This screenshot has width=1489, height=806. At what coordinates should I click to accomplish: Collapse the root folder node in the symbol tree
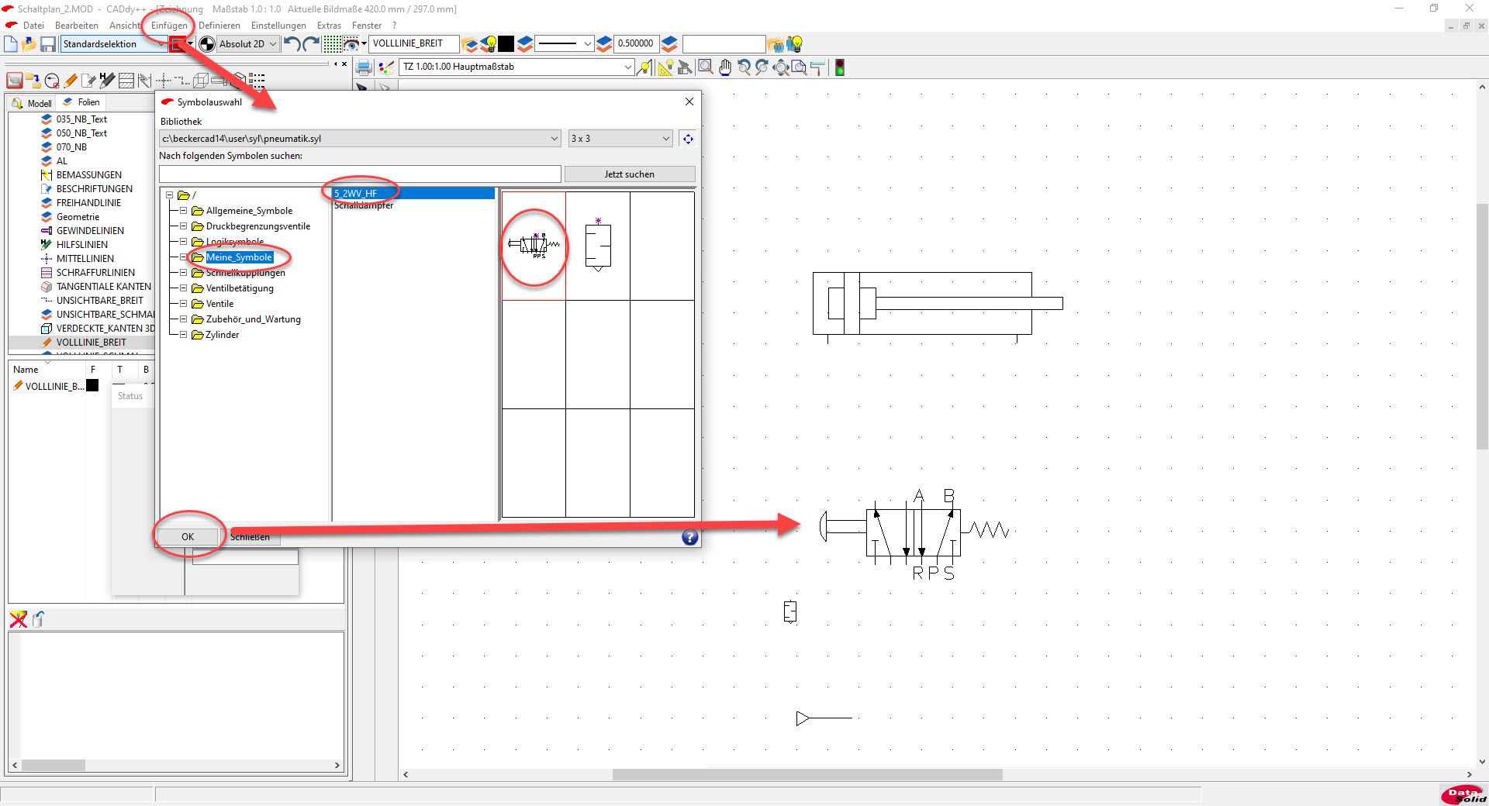[169, 195]
